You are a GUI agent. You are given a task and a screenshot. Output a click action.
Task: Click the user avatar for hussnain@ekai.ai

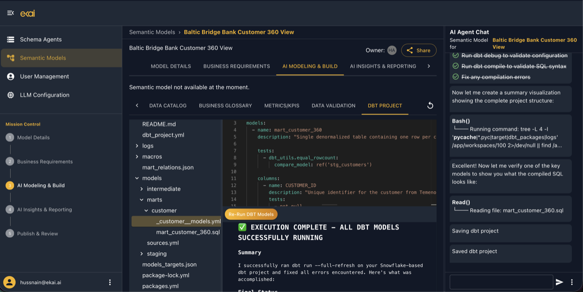point(10,282)
